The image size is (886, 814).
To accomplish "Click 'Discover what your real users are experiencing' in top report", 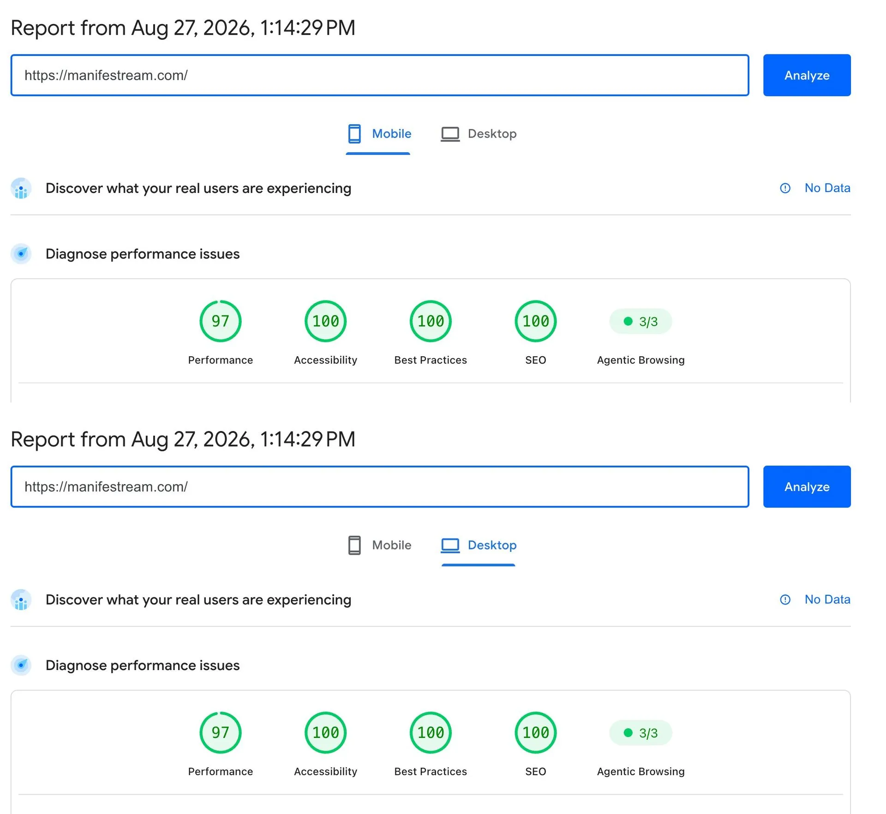I will click(x=198, y=188).
